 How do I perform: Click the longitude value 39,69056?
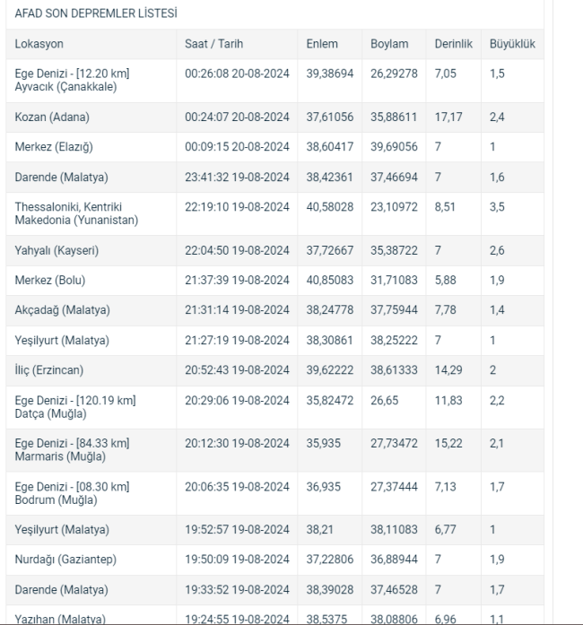point(394,147)
